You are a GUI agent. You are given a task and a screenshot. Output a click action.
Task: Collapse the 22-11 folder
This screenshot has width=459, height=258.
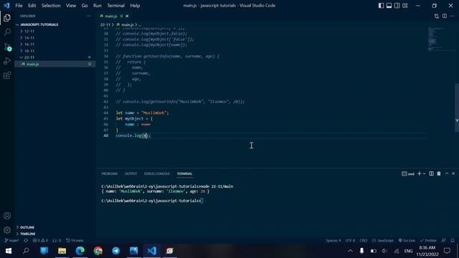pyautogui.click(x=55, y=57)
